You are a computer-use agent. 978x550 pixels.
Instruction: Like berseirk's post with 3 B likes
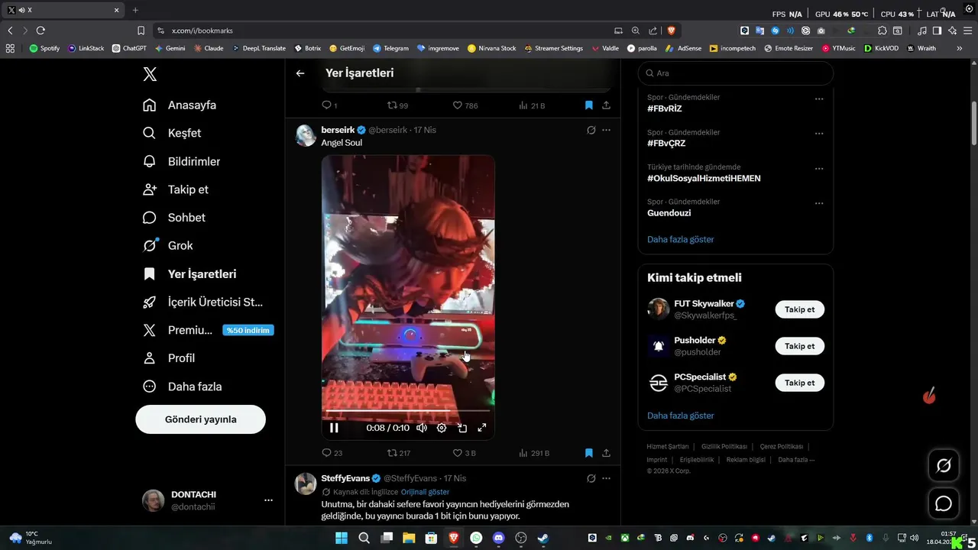coord(464,453)
